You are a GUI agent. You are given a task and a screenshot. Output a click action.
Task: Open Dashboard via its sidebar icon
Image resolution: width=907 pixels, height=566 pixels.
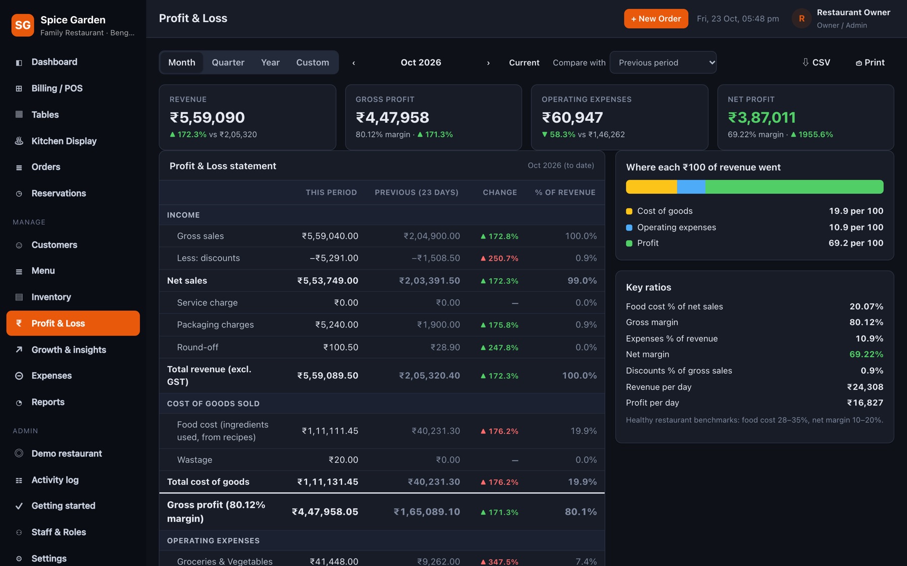tap(19, 62)
